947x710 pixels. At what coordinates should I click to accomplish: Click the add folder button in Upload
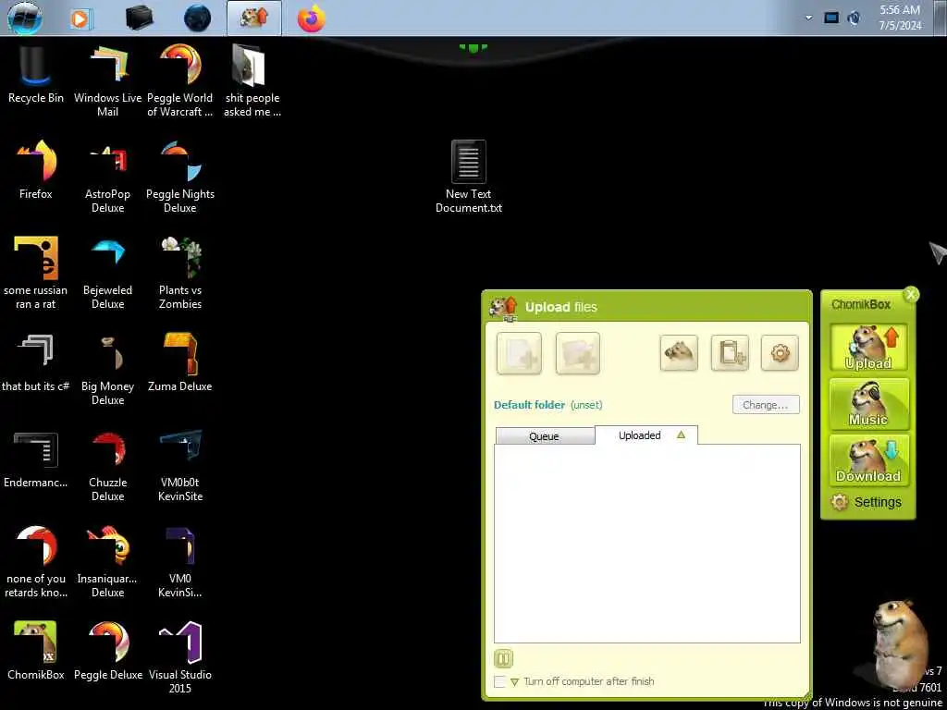coord(577,353)
